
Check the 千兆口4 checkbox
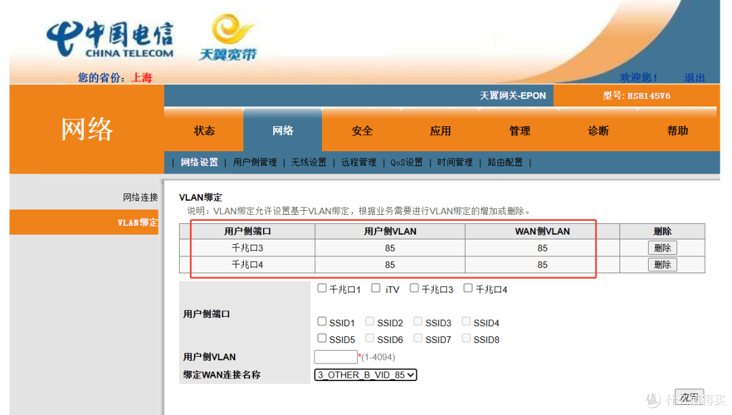coord(468,288)
